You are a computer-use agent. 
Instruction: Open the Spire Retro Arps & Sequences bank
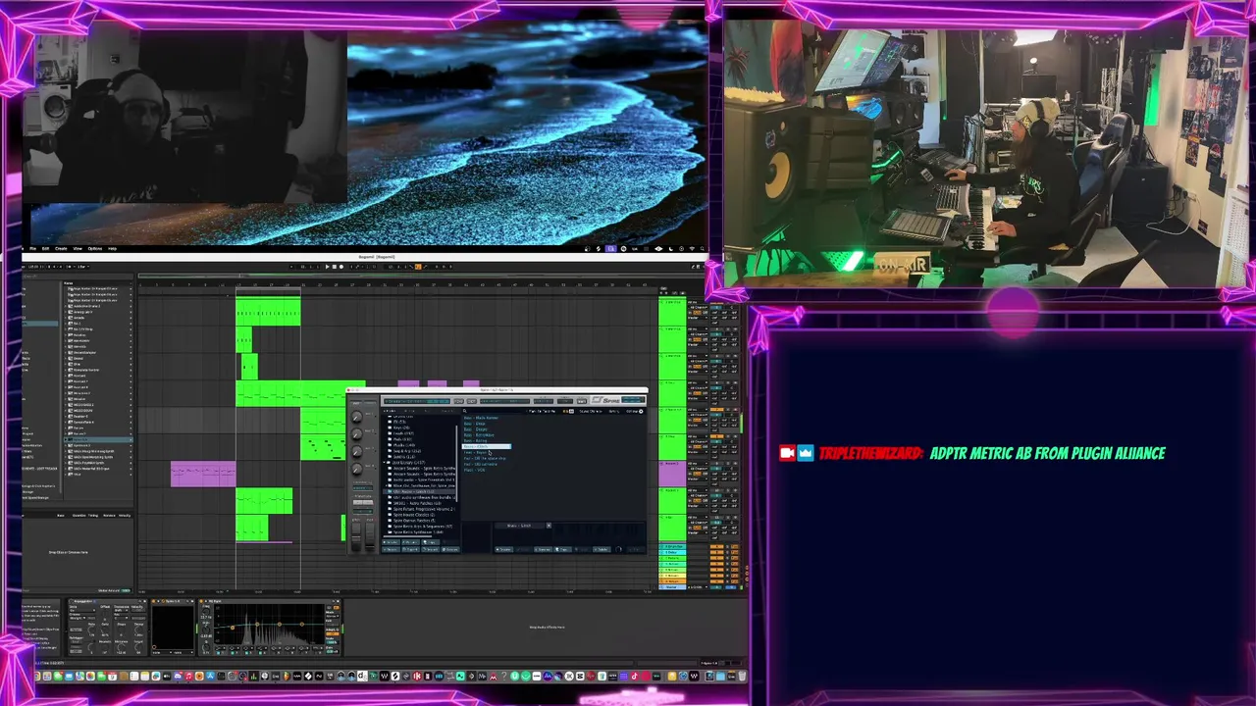[420, 527]
